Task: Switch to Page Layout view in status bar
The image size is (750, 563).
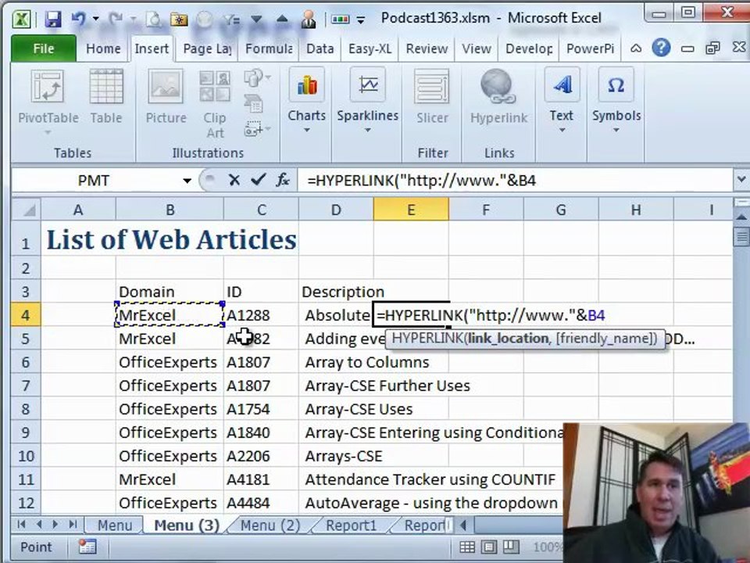Action: 489,547
